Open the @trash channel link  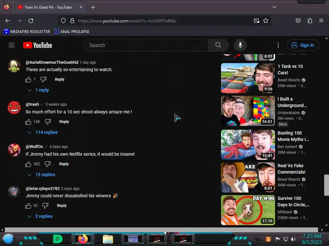pos(32,104)
